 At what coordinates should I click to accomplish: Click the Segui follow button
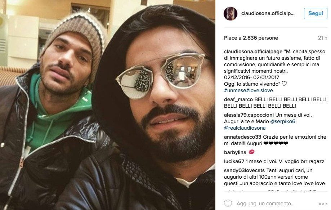point(316,13)
